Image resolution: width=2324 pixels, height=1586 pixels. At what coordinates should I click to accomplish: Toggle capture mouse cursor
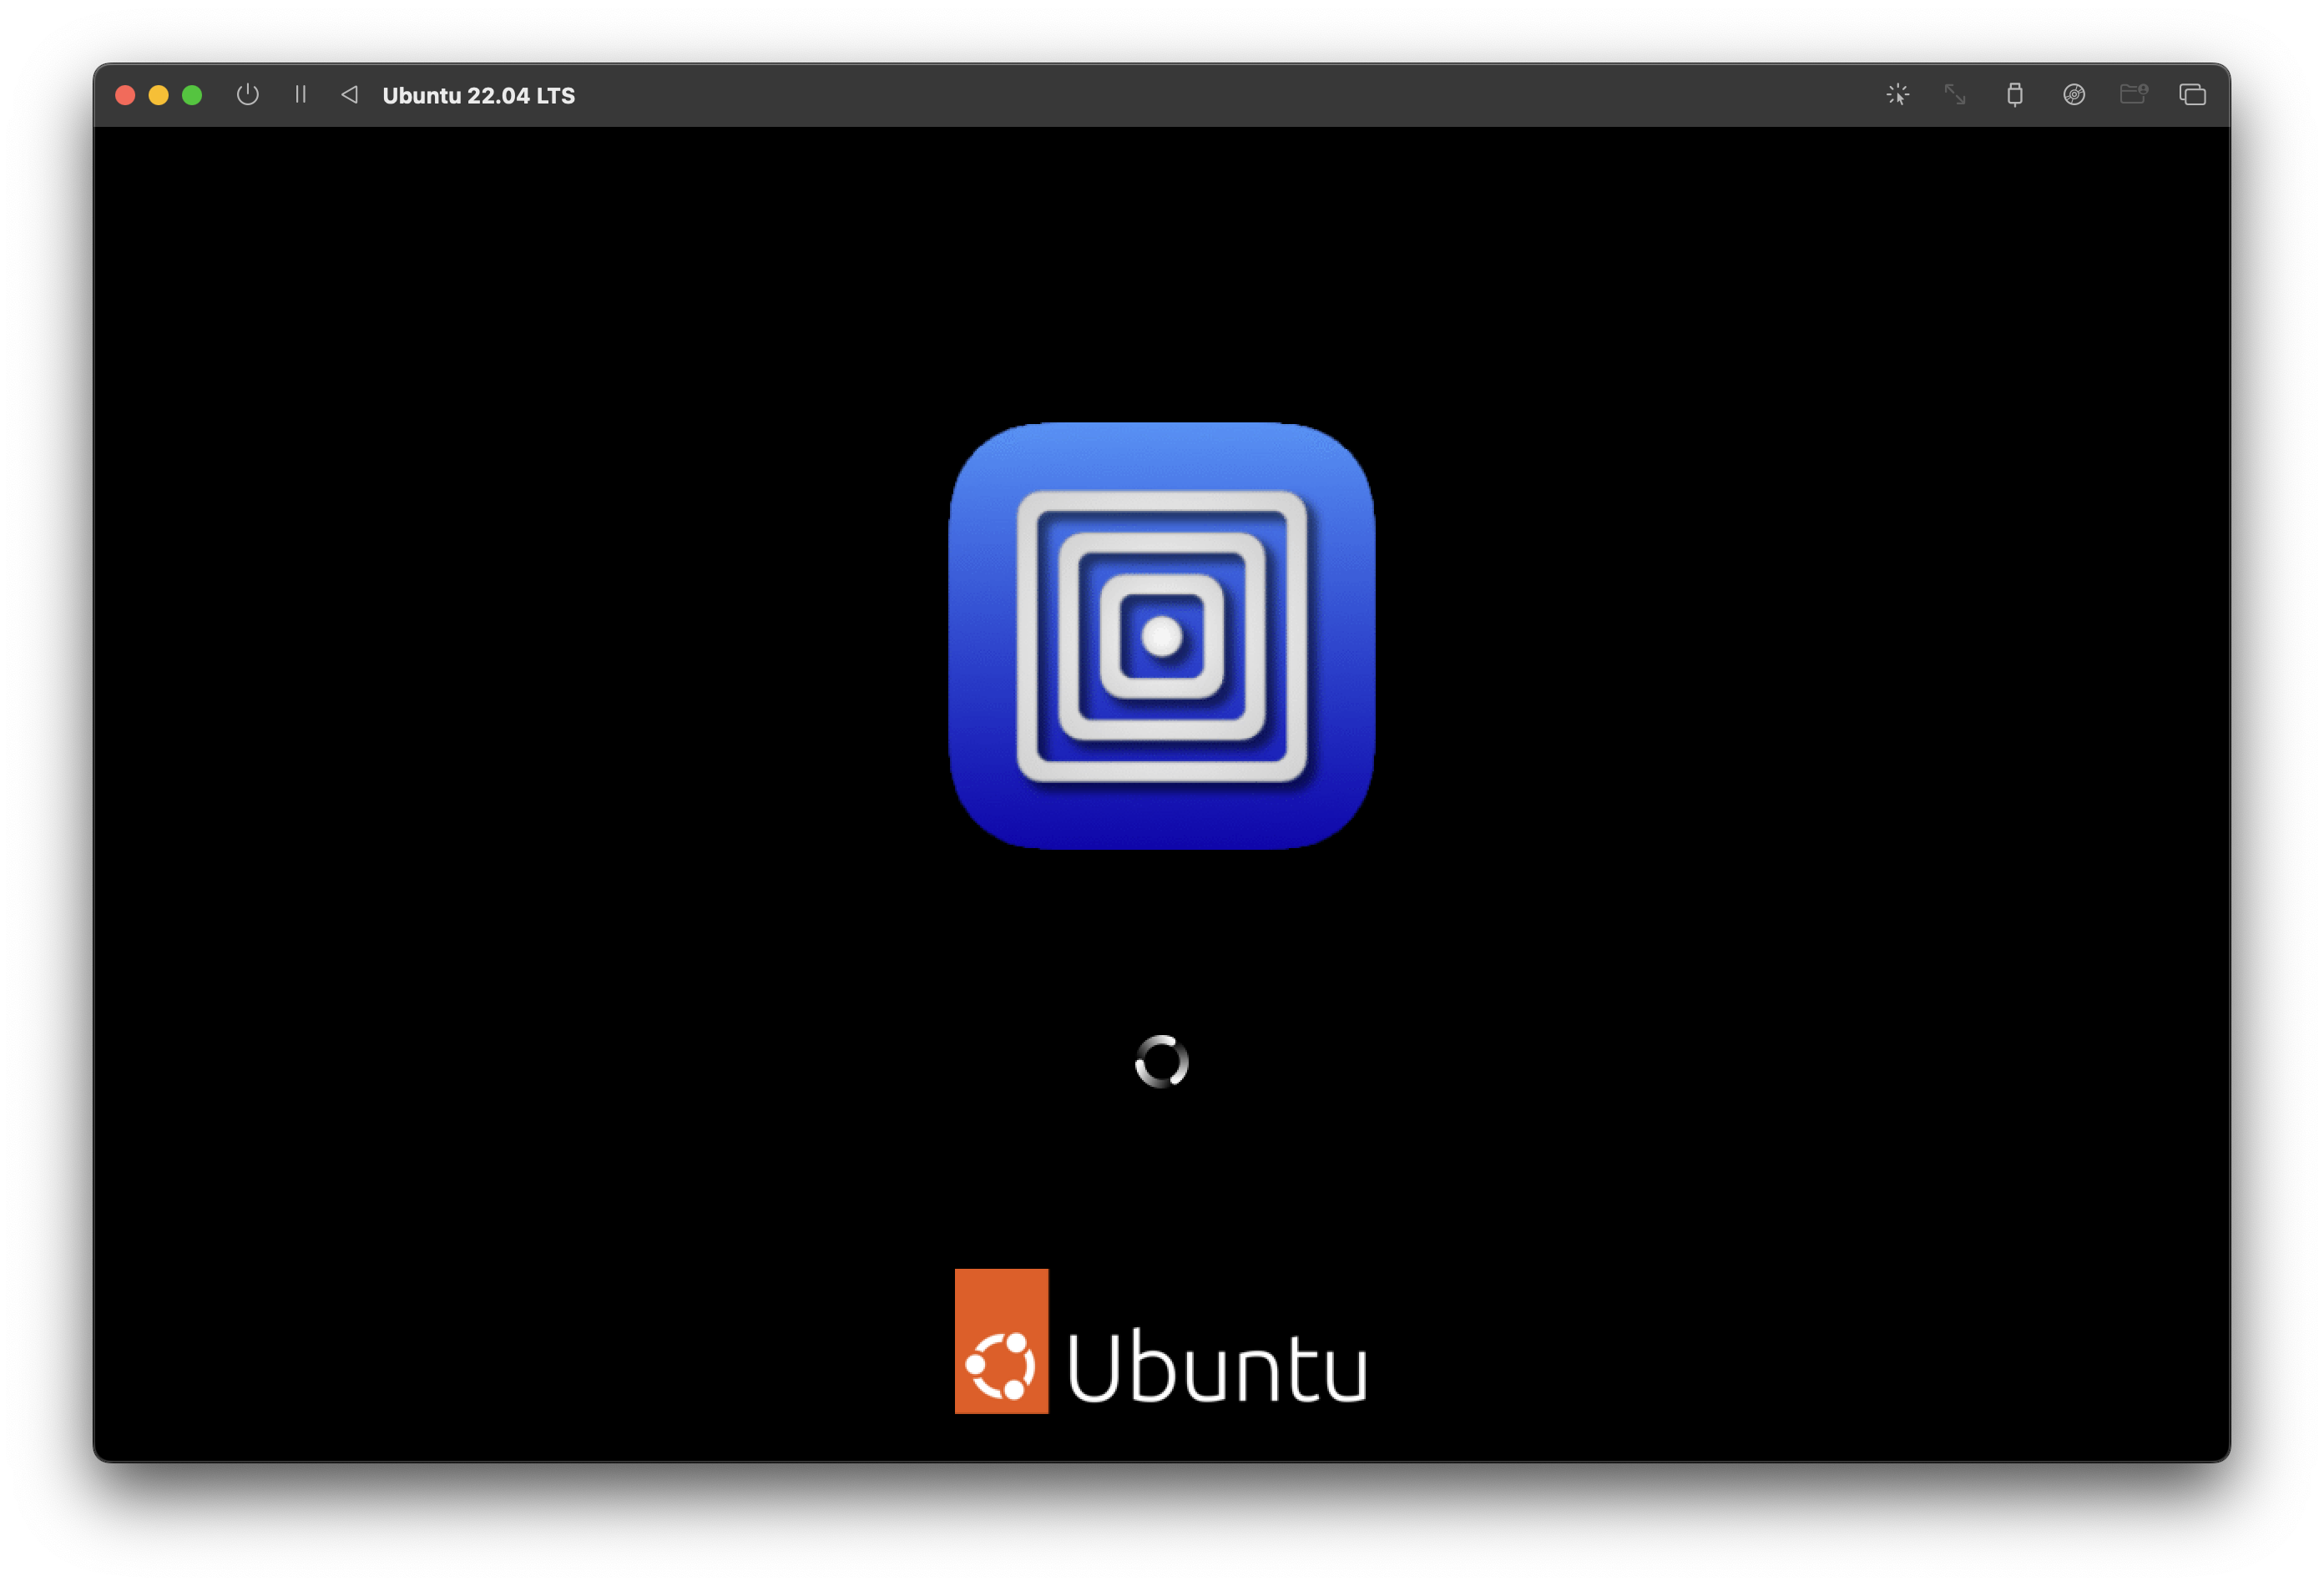pos(1897,95)
